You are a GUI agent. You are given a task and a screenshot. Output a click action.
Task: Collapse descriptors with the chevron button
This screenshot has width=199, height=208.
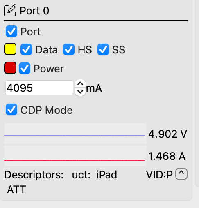click(x=181, y=174)
